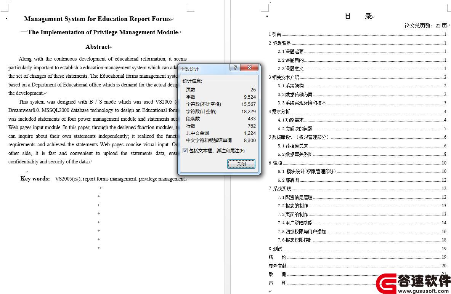The image size is (451, 294).
Task: Open help in the 字数统计 dialog
Action: click(235, 67)
